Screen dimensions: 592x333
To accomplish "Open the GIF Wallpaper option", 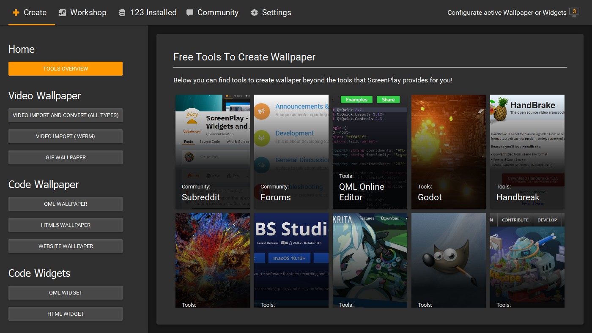I will 66,157.
